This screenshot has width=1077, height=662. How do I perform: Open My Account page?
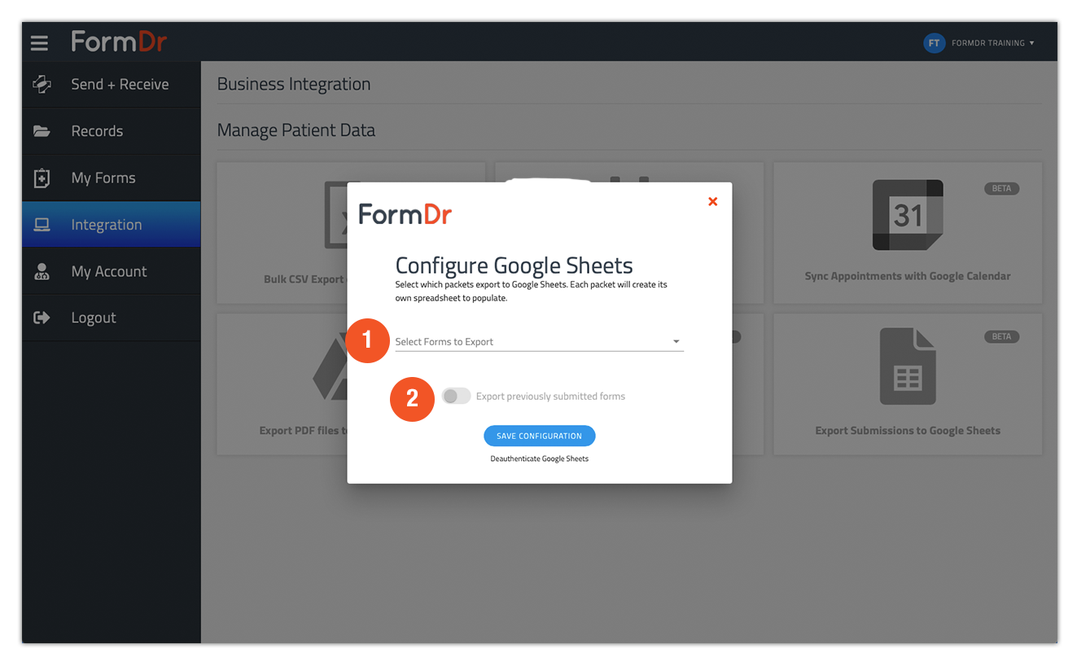(x=111, y=271)
